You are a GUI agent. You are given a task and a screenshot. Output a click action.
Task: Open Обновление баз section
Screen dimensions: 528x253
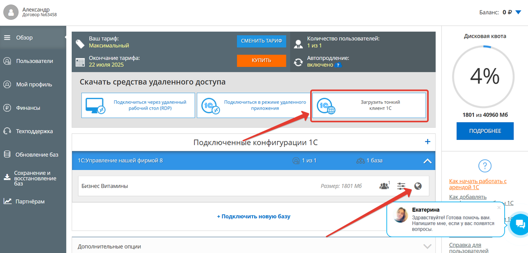point(33,154)
